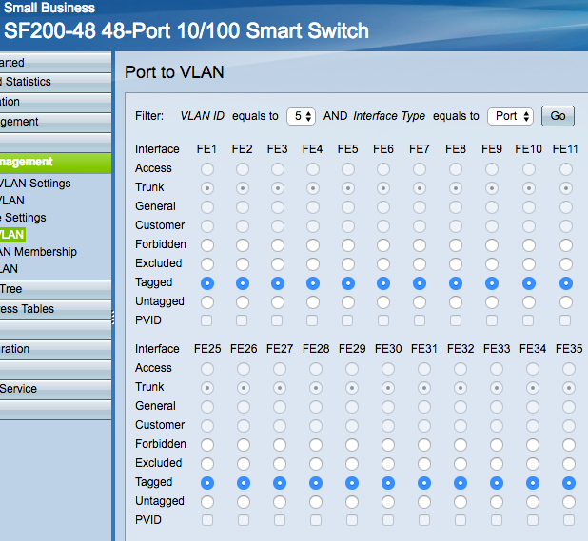
Task: Open the Interface Type dropdown showing Port
Action: click(x=510, y=116)
